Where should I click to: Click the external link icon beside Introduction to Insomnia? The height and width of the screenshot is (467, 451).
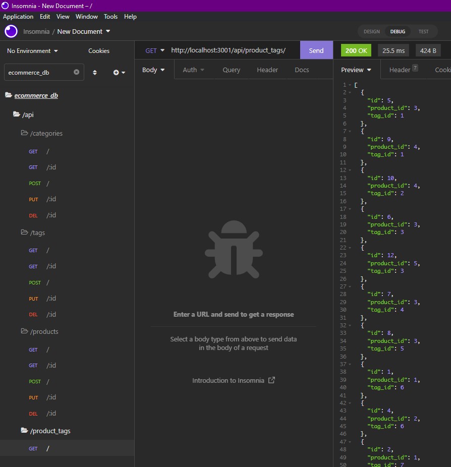coord(271,380)
